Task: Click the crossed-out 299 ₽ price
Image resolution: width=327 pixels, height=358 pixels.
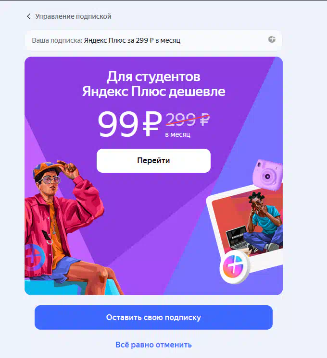Action: tap(188, 119)
